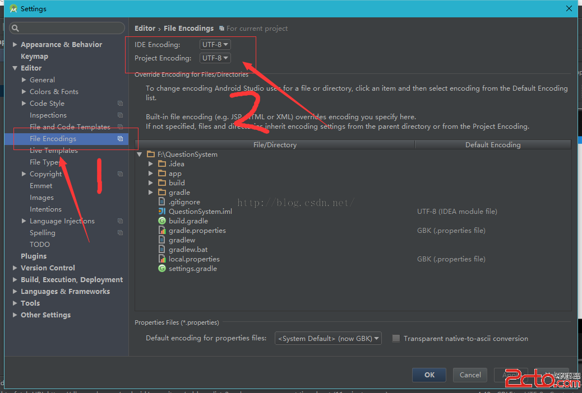Open the Emmet settings page
The height and width of the screenshot is (393, 582).
41,186
